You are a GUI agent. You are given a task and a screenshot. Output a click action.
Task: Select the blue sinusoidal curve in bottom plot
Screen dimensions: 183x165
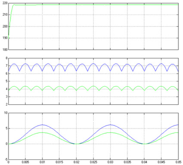(110, 125)
